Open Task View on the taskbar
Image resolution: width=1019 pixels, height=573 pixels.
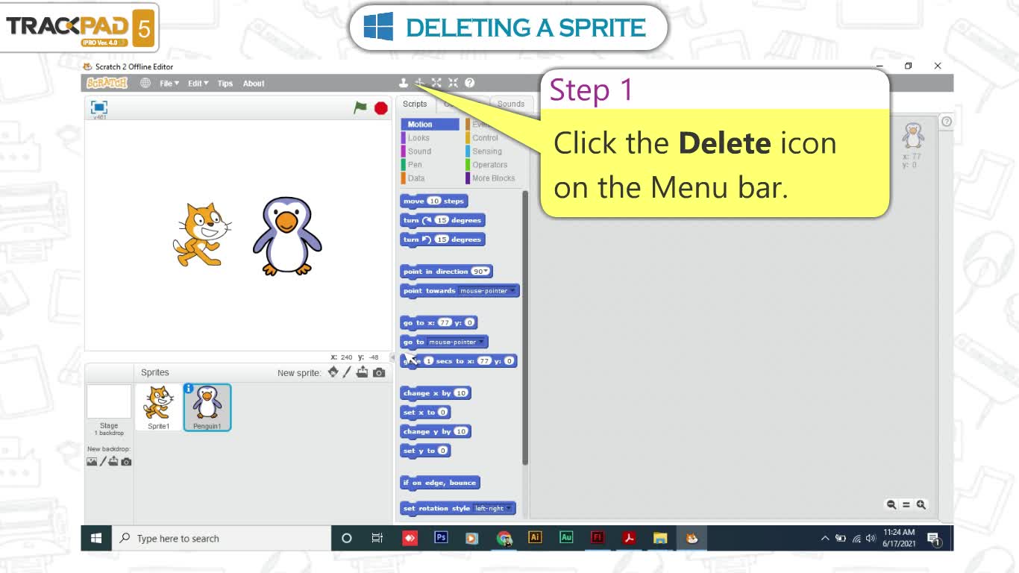(x=377, y=538)
